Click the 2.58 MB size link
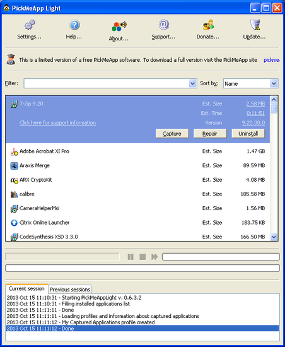This screenshot has height=347, width=285. pos(255,103)
